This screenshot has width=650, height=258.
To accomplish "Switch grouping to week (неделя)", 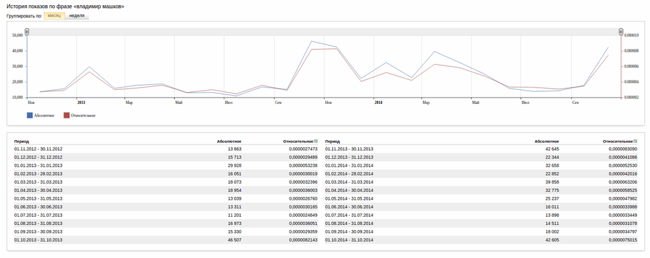I will click(x=77, y=16).
